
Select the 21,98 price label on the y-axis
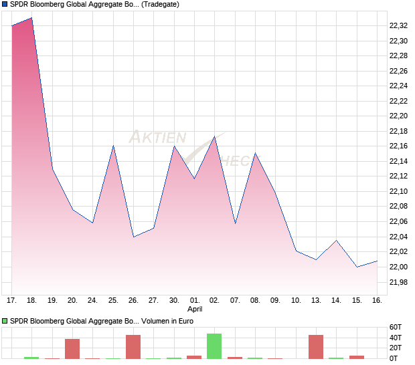398,282
